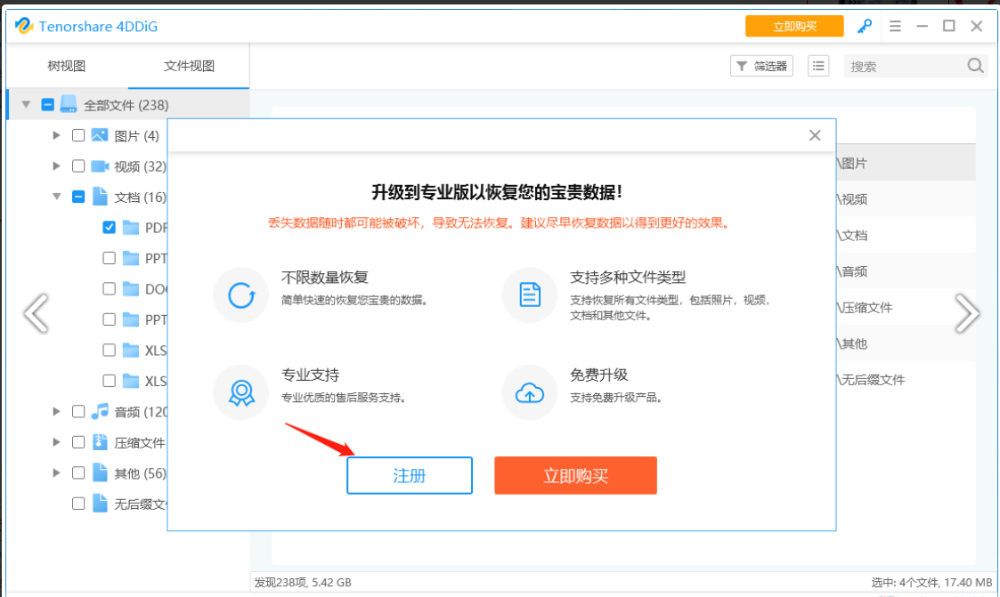The width and height of the screenshot is (1000, 597).
Task: Click the 图片 picture category icon in tree
Action: (x=100, y=135)
